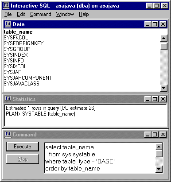Maximize the Command window
This screenshot has width=171, height=182.
(155, 135)
